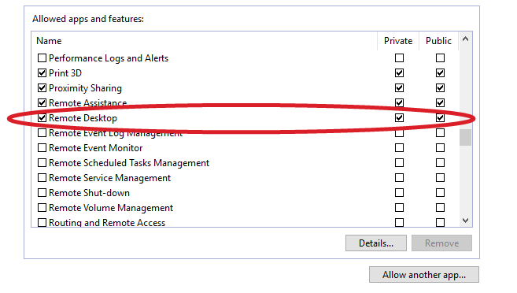Click the scroll down arrow
Viewport: 517px width, 293px height.
[x=466, y=221]
